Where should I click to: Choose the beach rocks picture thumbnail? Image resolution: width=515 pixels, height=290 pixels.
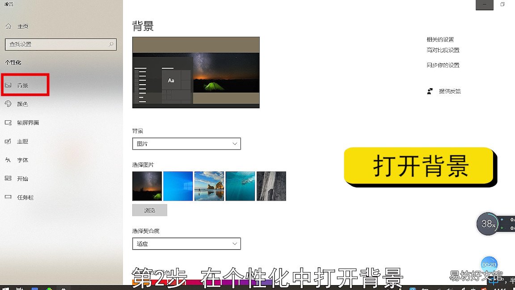[x=209, y=186]
